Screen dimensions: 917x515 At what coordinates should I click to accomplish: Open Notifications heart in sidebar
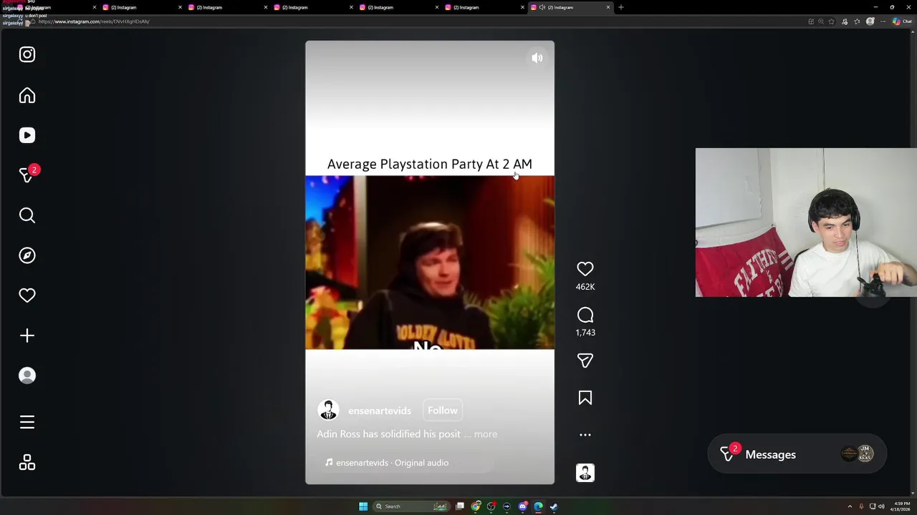pos(27,295)
